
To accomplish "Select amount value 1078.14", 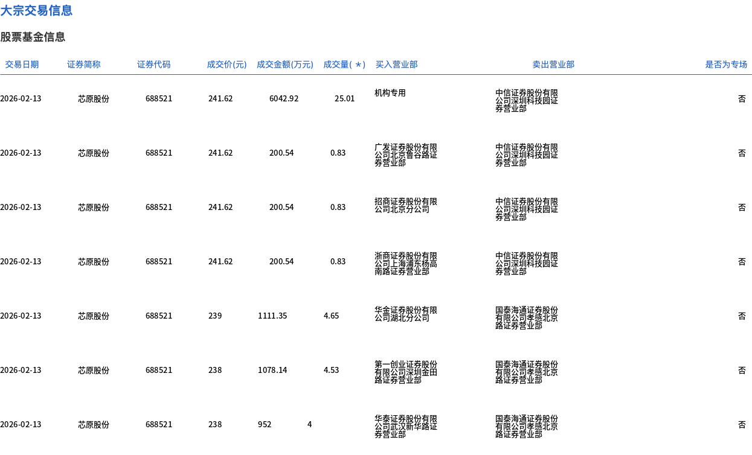I will click(272, 370).
